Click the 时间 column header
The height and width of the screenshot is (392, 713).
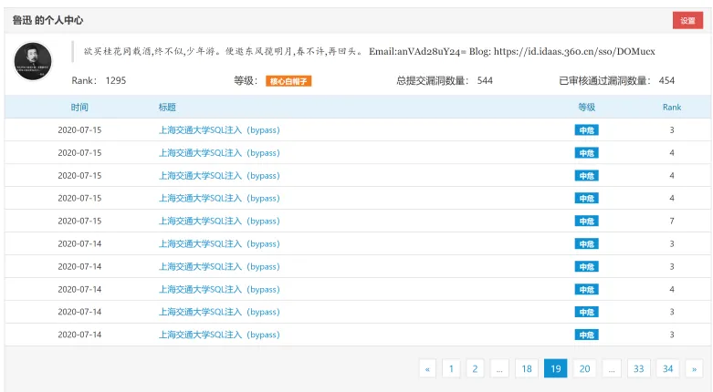(79, 108)
